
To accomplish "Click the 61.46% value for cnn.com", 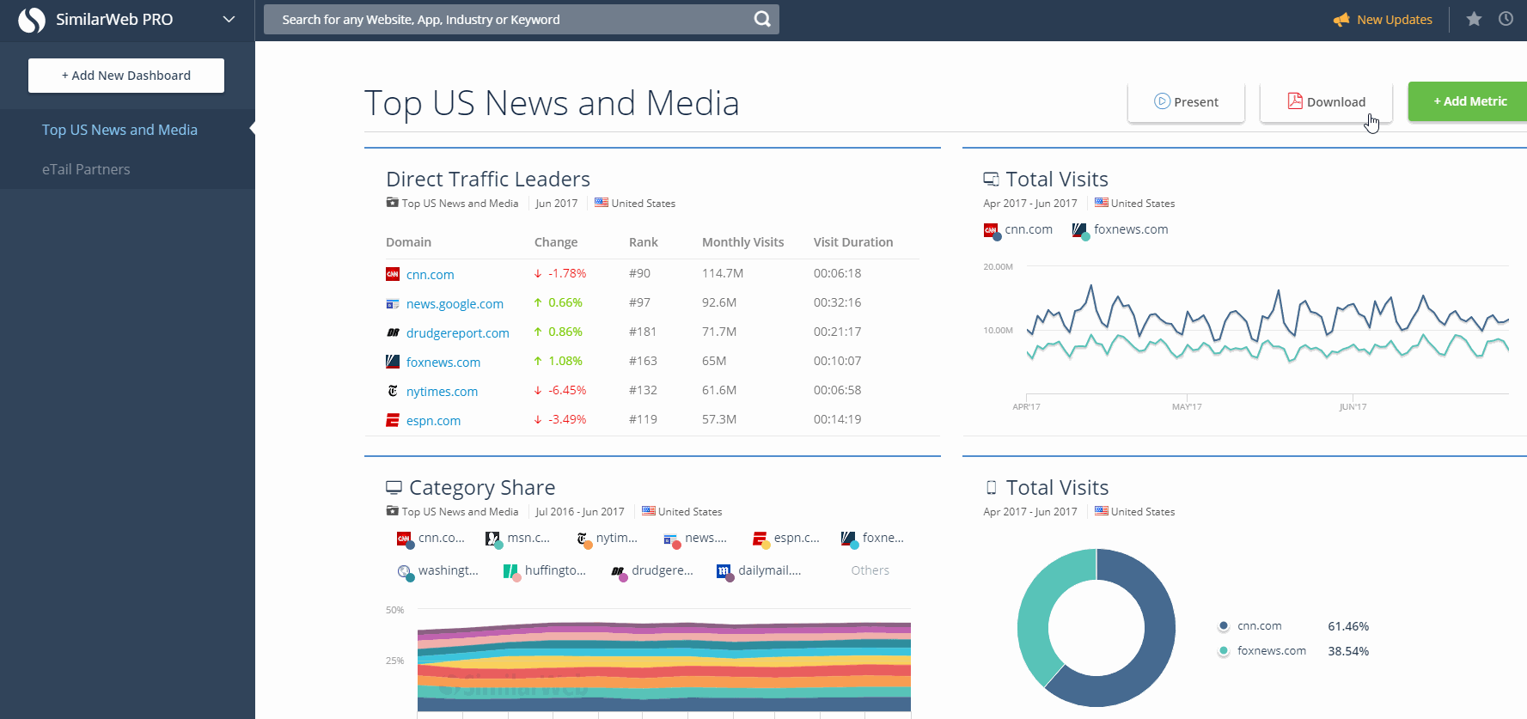I will pos(1348,626).
